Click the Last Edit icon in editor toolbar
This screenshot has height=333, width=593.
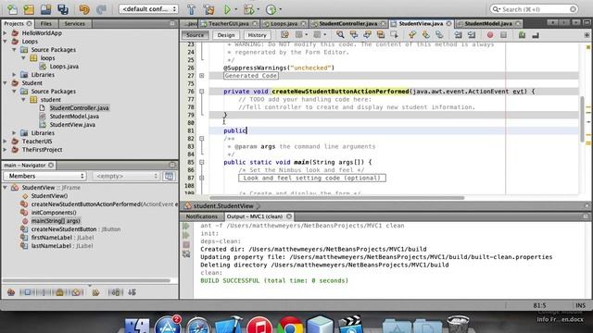point(284,35)
